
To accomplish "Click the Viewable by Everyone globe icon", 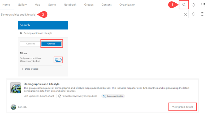I will coord(60,96).
